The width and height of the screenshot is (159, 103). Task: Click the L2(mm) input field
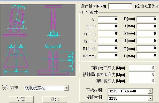(x=147, y=34)
